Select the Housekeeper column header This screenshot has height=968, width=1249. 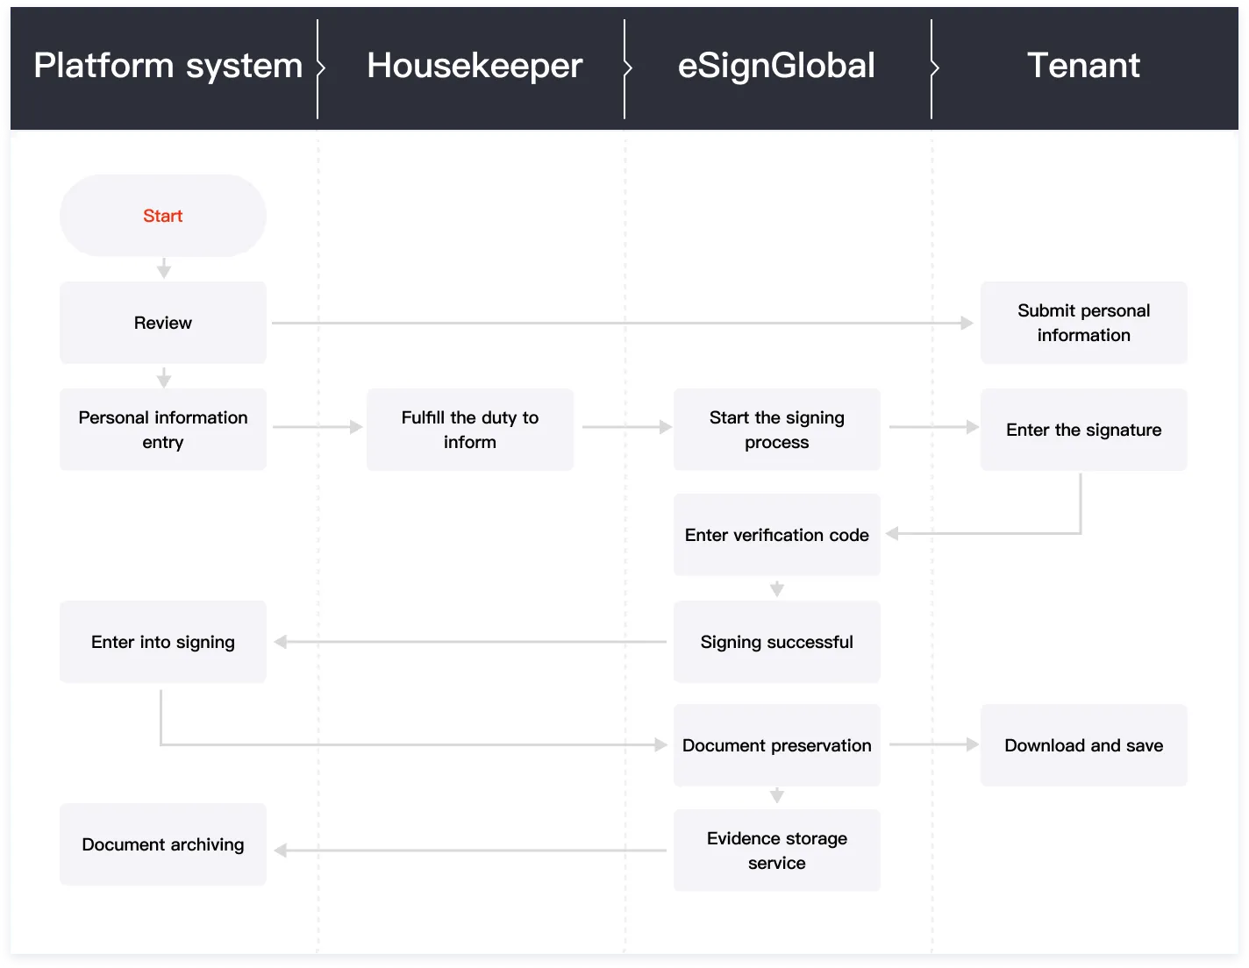(x=475, y=66)
